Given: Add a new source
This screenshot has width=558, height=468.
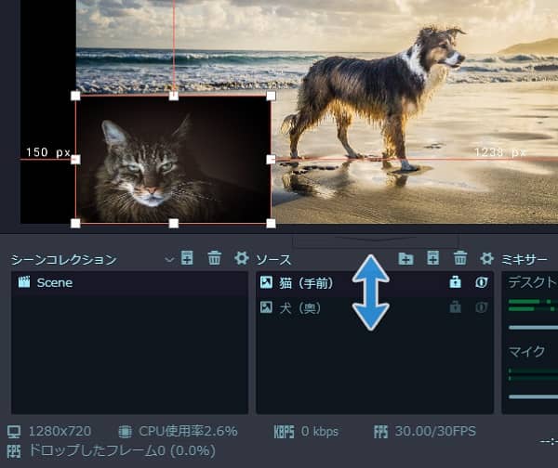Looking at the screenshot, I should (x=432, y=257).
